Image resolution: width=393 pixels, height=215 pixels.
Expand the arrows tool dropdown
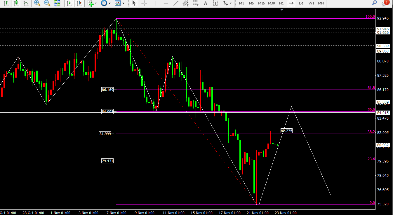click(x=231, y=3)
